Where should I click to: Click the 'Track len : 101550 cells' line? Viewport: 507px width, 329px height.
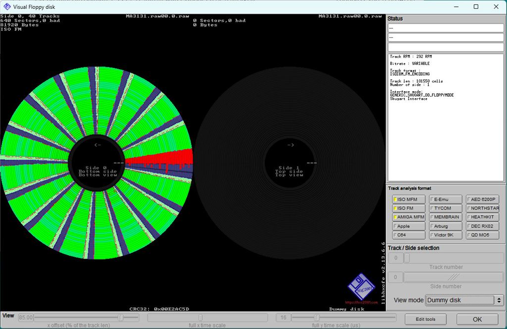pos(416,81)
